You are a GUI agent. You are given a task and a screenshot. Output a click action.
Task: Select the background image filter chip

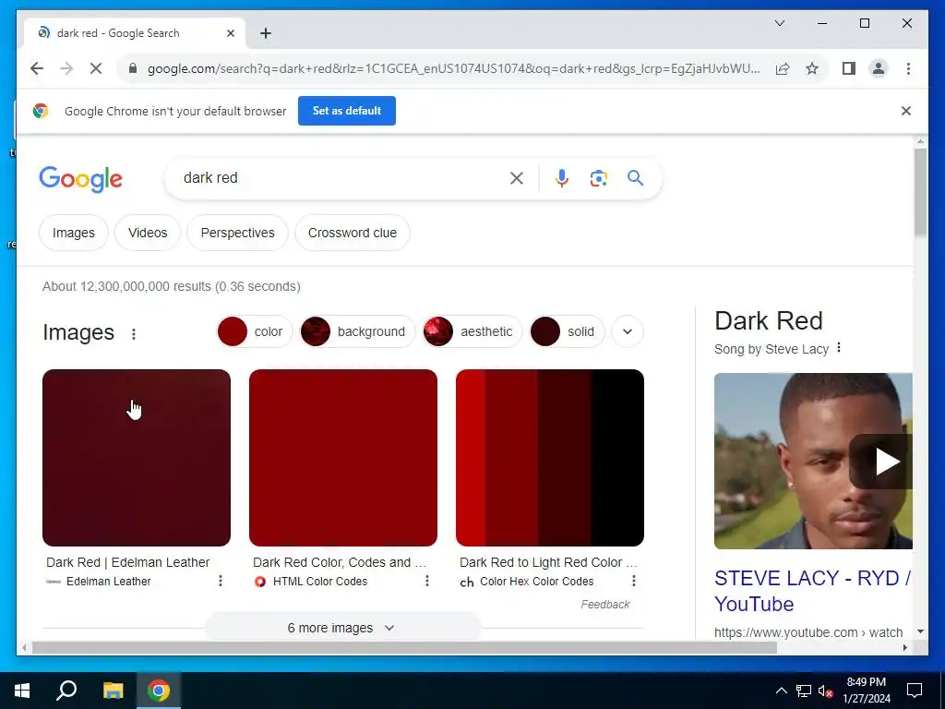(x=357, y=331)
